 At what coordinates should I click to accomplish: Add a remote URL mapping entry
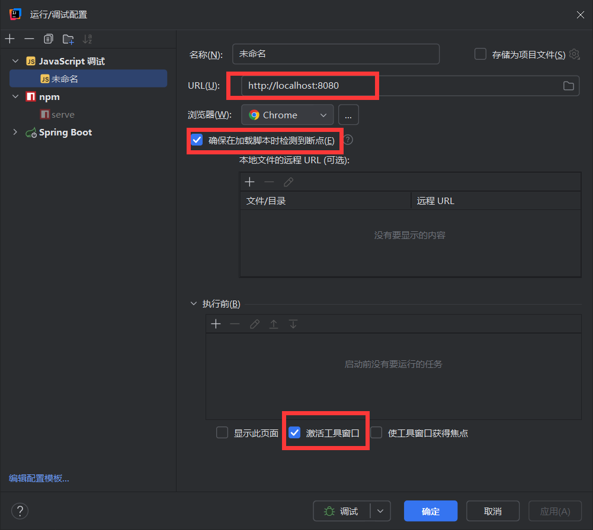click(x=249, y=182)
